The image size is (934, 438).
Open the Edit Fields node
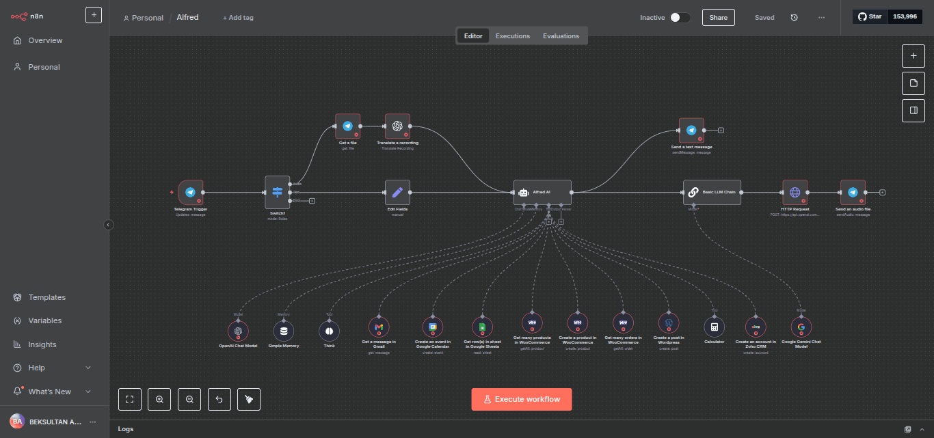(x=397, y=193)
